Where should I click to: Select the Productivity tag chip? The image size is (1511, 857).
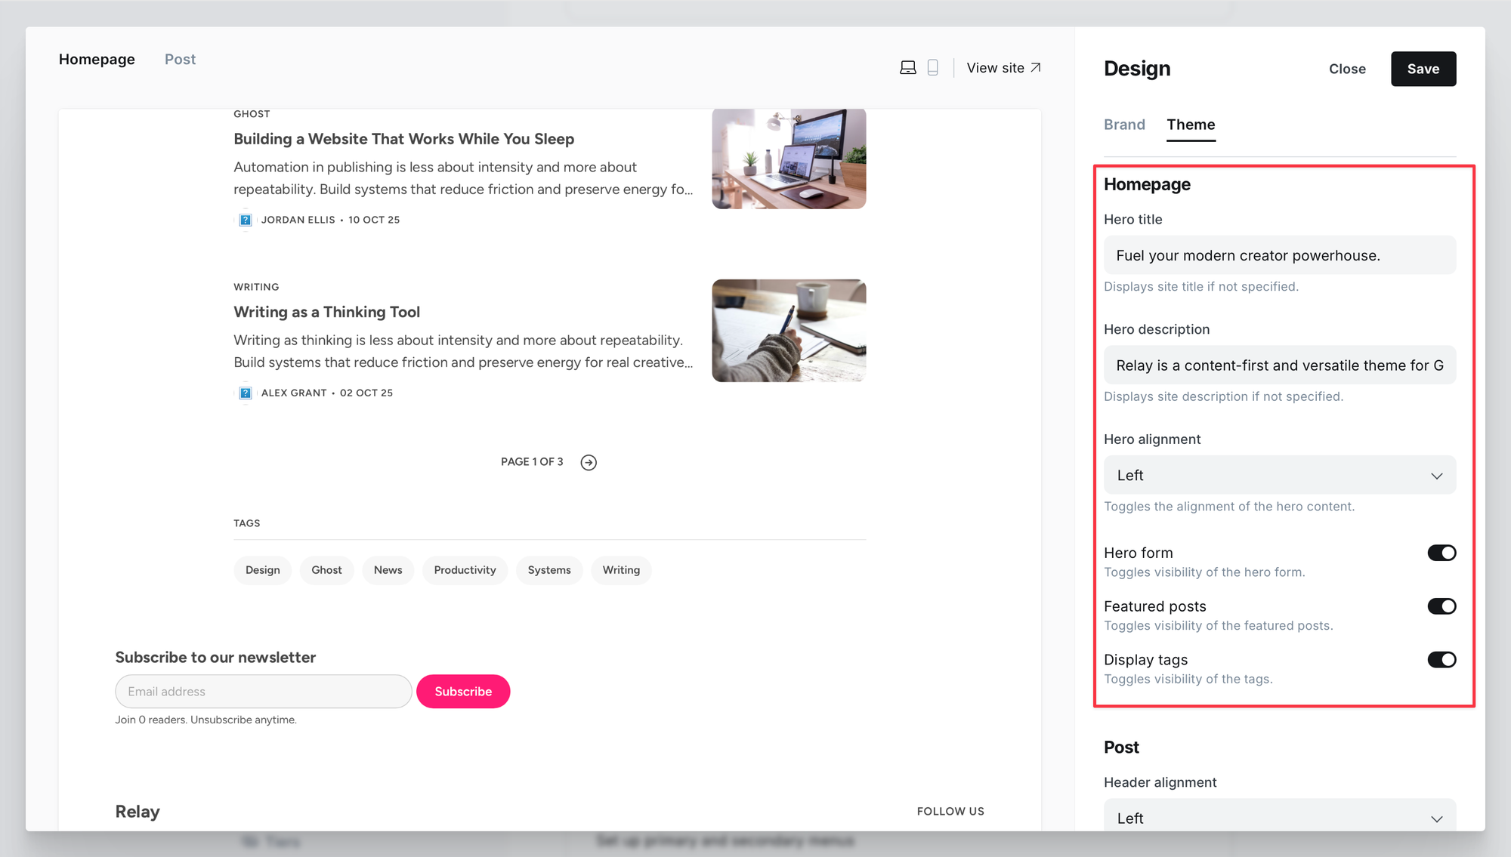(465, 570)
